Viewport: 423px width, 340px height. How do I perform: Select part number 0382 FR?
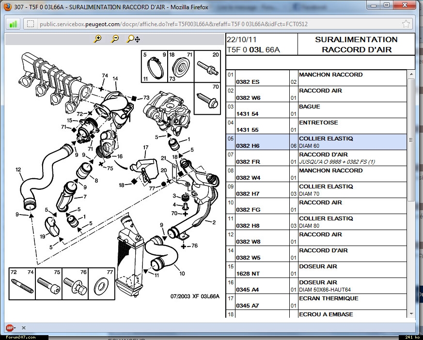(x=248, y=162)
